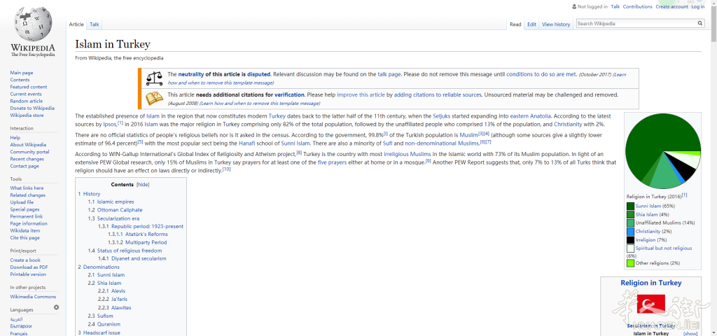
Task: Click the not-logged-in user icon
Action: (573, 6)
